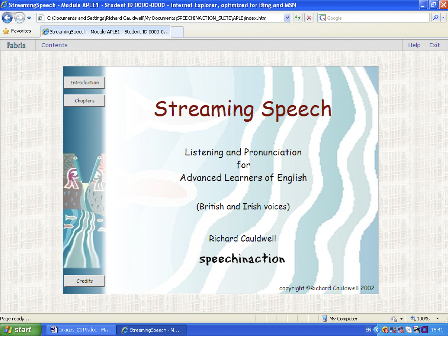Click the wireless network tray icon with red X
The width and height of the screenshot is (448, 337).
[393, 330]
